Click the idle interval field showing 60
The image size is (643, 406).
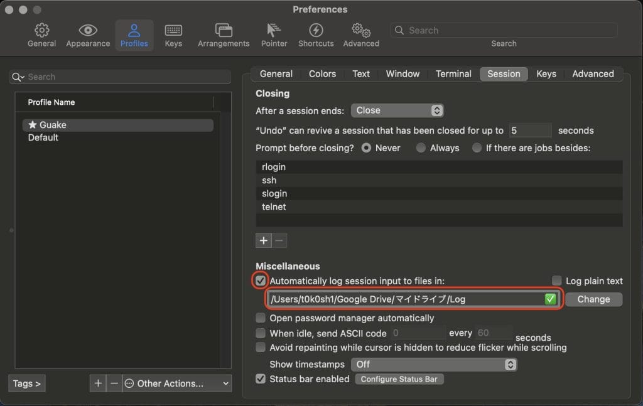coord(494,333)
